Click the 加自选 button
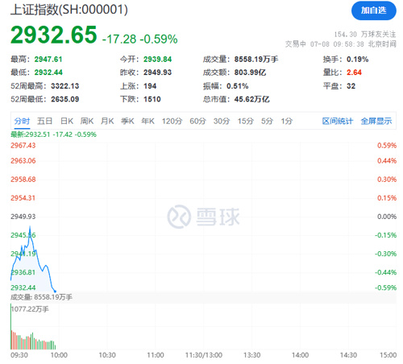 click(x=373, y=10)
